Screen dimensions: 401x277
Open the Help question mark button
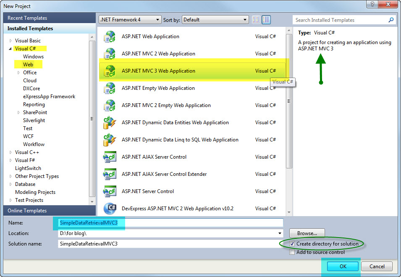pyautogui.click(x=372, y=4)
